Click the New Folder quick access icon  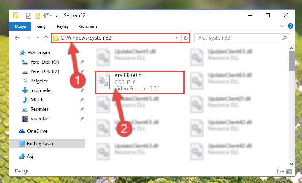37,16
